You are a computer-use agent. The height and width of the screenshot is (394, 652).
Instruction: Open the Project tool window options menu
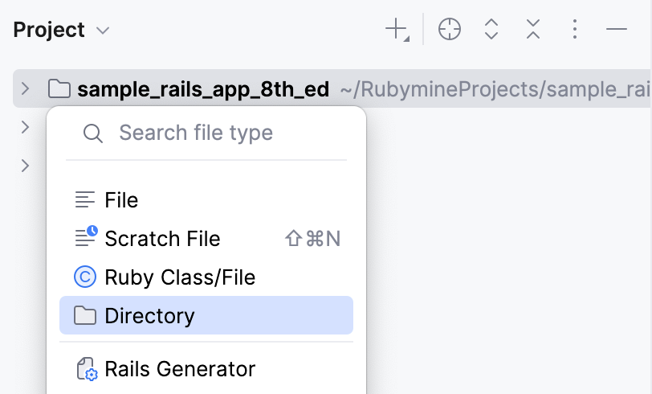574,31
